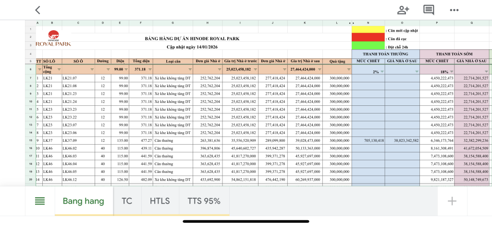This screenshot has width=492, height=227.
Task: Select the red Căn đã cọc cell
Action: coord(368,37)
